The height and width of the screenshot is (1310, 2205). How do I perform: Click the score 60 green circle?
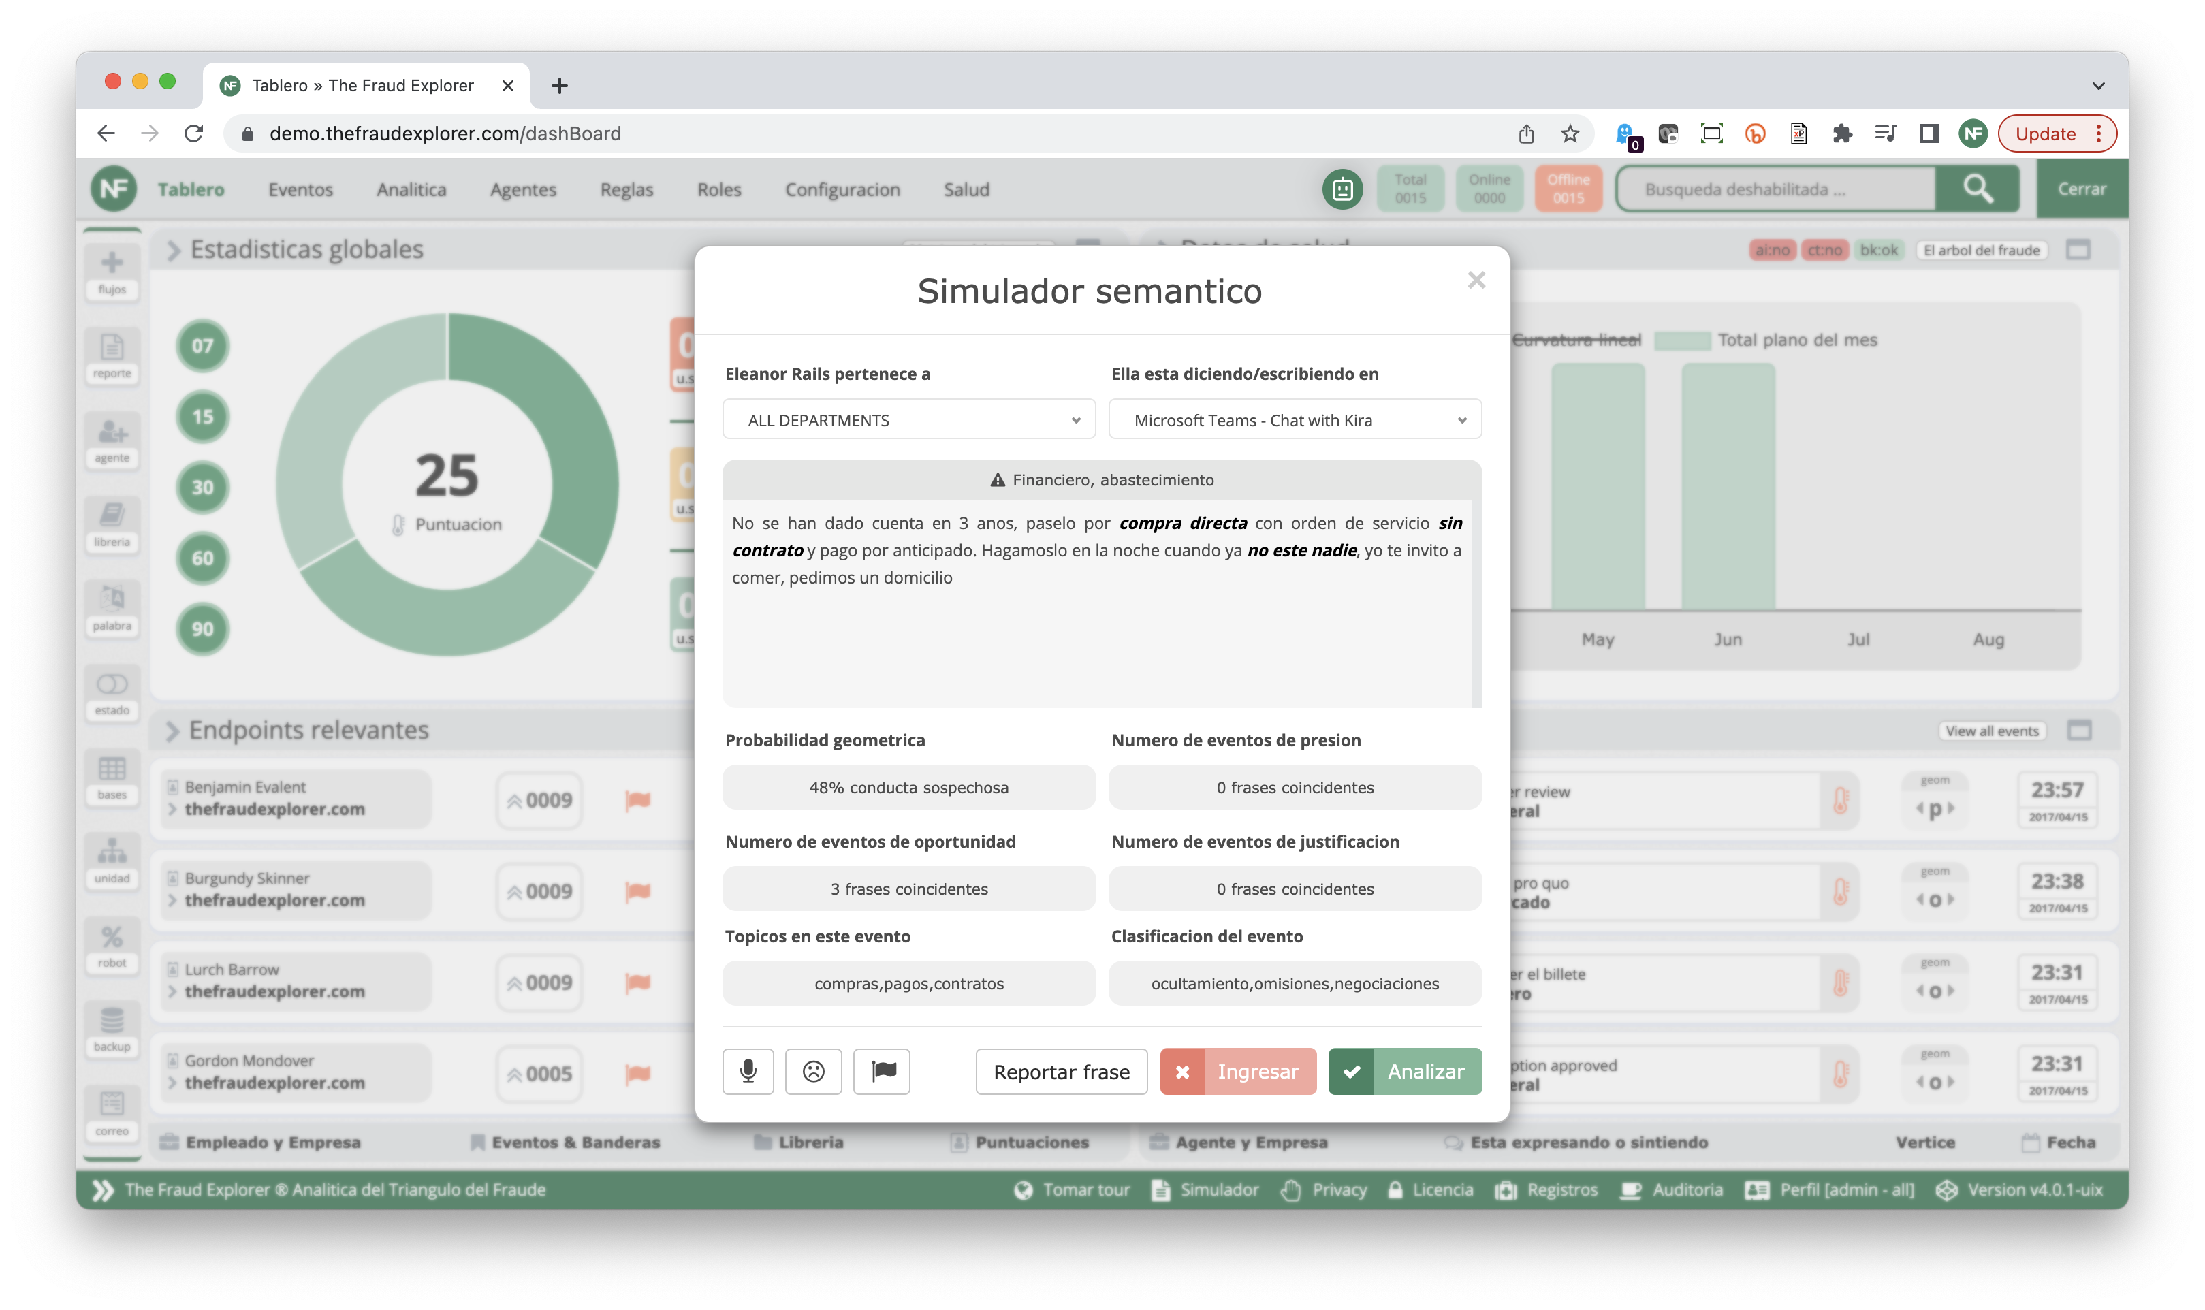202,558
